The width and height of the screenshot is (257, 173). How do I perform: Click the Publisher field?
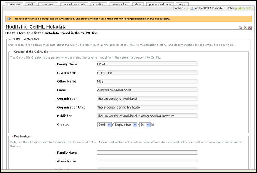coord(147,116)
